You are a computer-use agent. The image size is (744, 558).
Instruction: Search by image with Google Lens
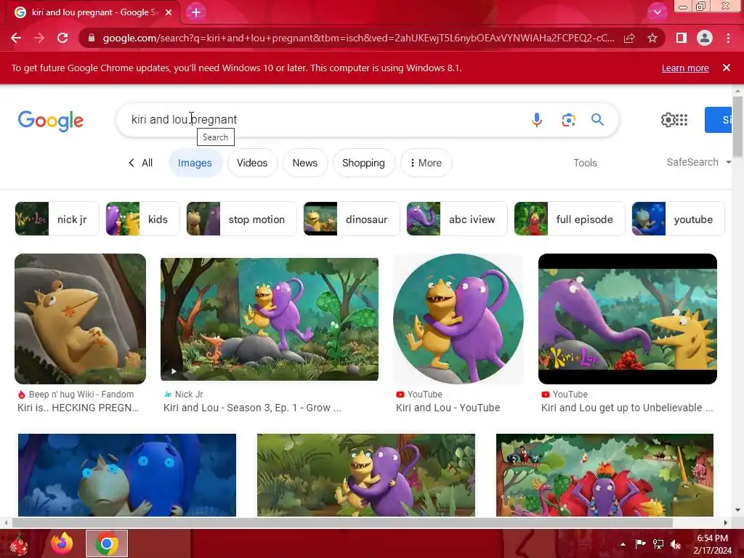tap(568, 120)
